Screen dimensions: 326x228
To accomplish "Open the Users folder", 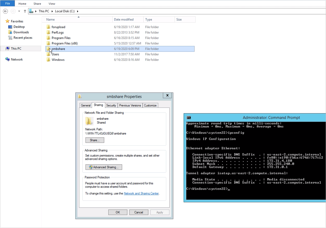I will (x=55, y=54).
